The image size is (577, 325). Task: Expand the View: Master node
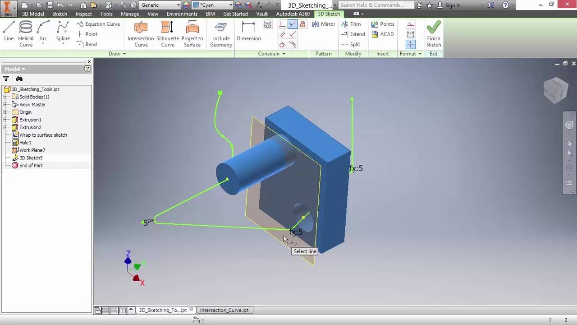pos(5,105)
